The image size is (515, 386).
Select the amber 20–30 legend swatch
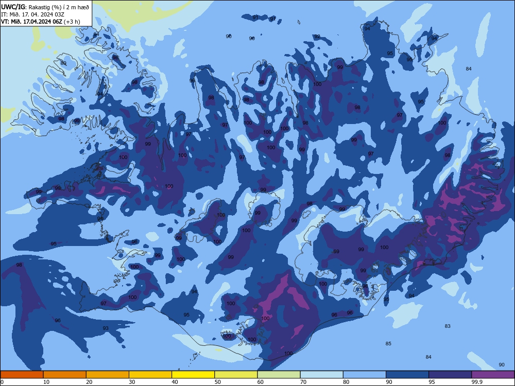click(x=108, y=375)
